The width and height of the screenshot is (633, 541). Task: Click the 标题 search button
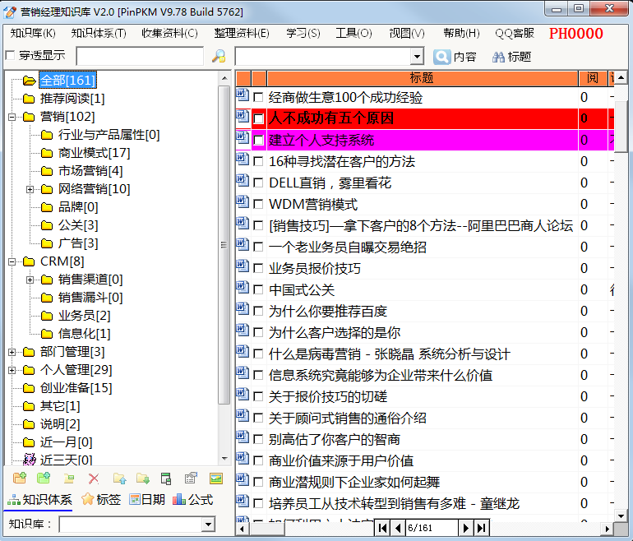[511, 57]
